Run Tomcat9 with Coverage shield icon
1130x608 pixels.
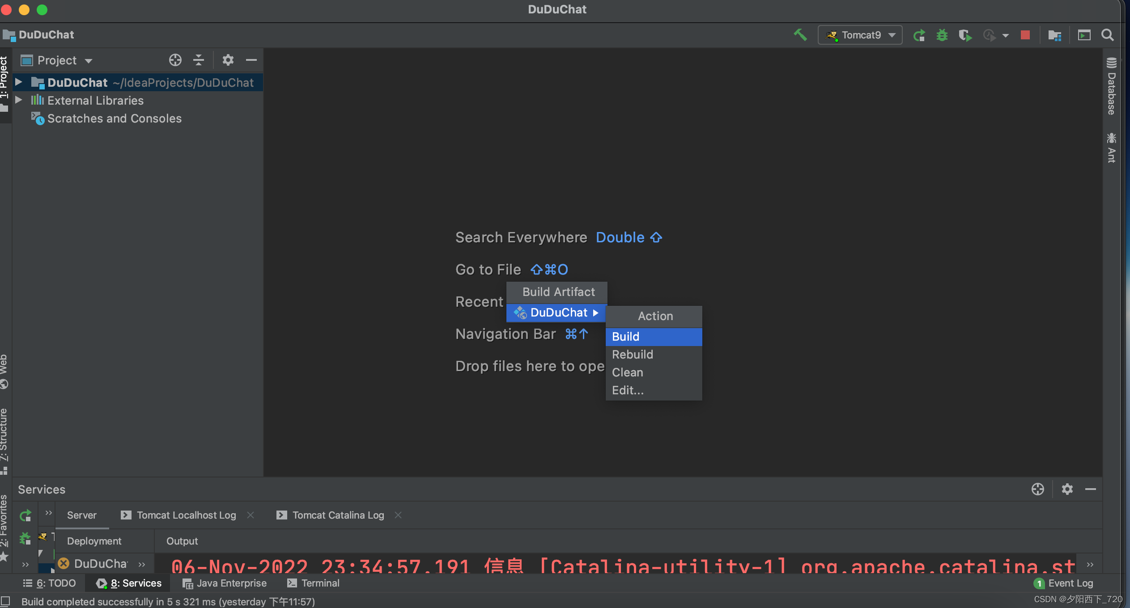coord(965,35)
